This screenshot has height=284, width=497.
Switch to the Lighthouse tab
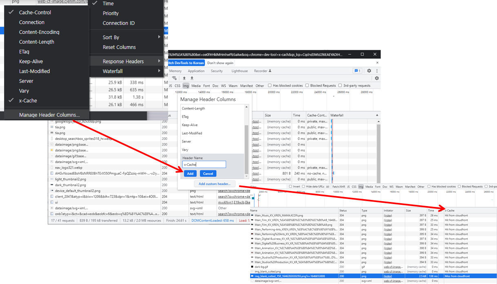pyautogui.click(x=240, y=71)
